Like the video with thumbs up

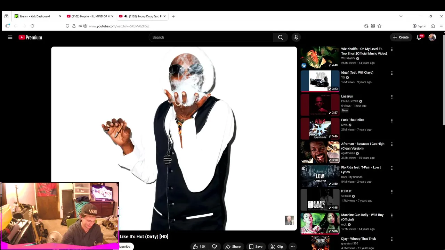[x=199, y=247]
